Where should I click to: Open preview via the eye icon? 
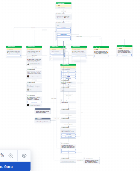click(24, 156)
